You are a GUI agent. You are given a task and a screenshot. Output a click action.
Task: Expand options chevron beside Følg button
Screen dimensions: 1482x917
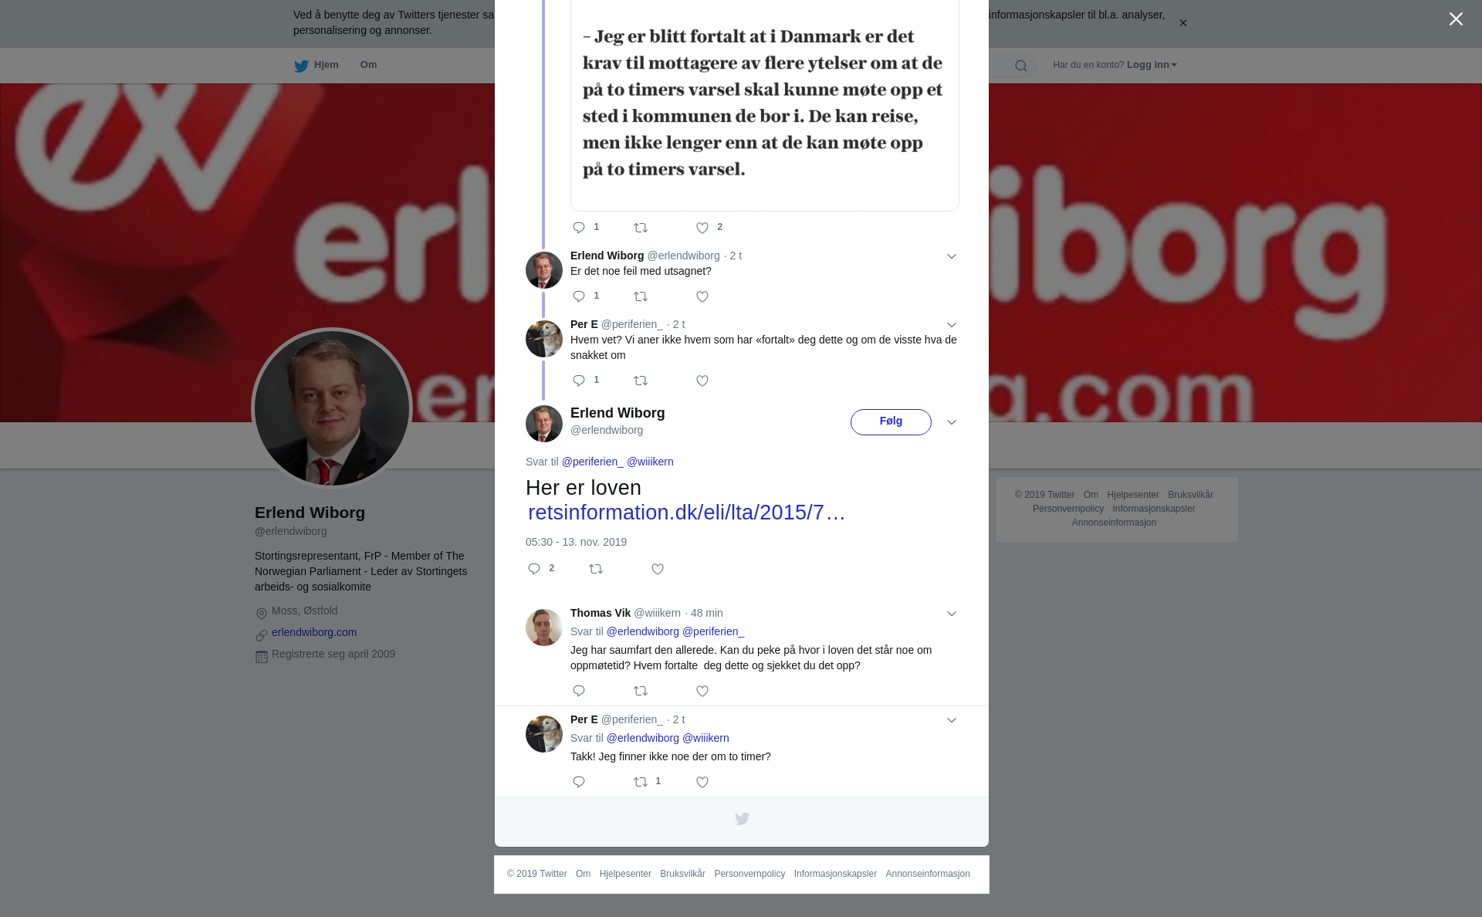click(952, 422)
